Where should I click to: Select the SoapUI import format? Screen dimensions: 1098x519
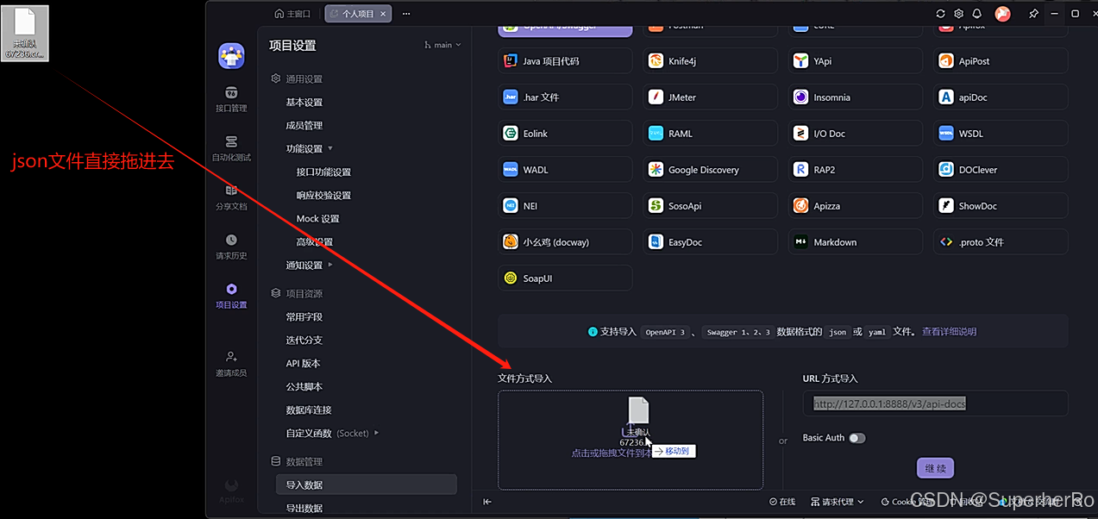[x=565, y=278]
